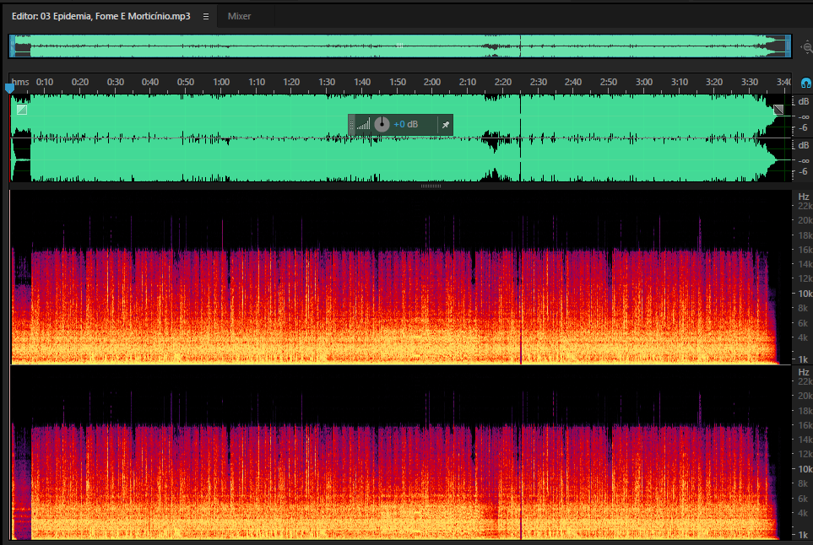Click the 1:20 mark on the time ruler
The width and height of the screenshot is (813, 545).
(x=291, y=82)
